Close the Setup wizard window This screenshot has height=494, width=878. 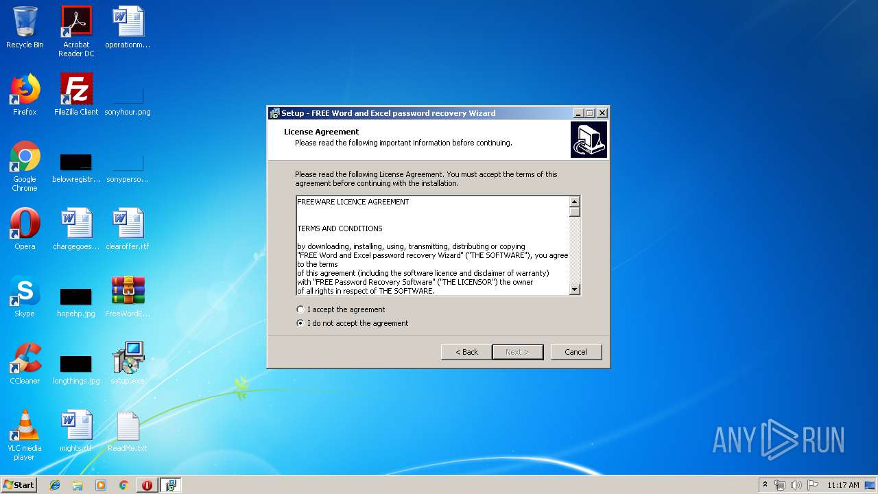[x=602, y=113]
